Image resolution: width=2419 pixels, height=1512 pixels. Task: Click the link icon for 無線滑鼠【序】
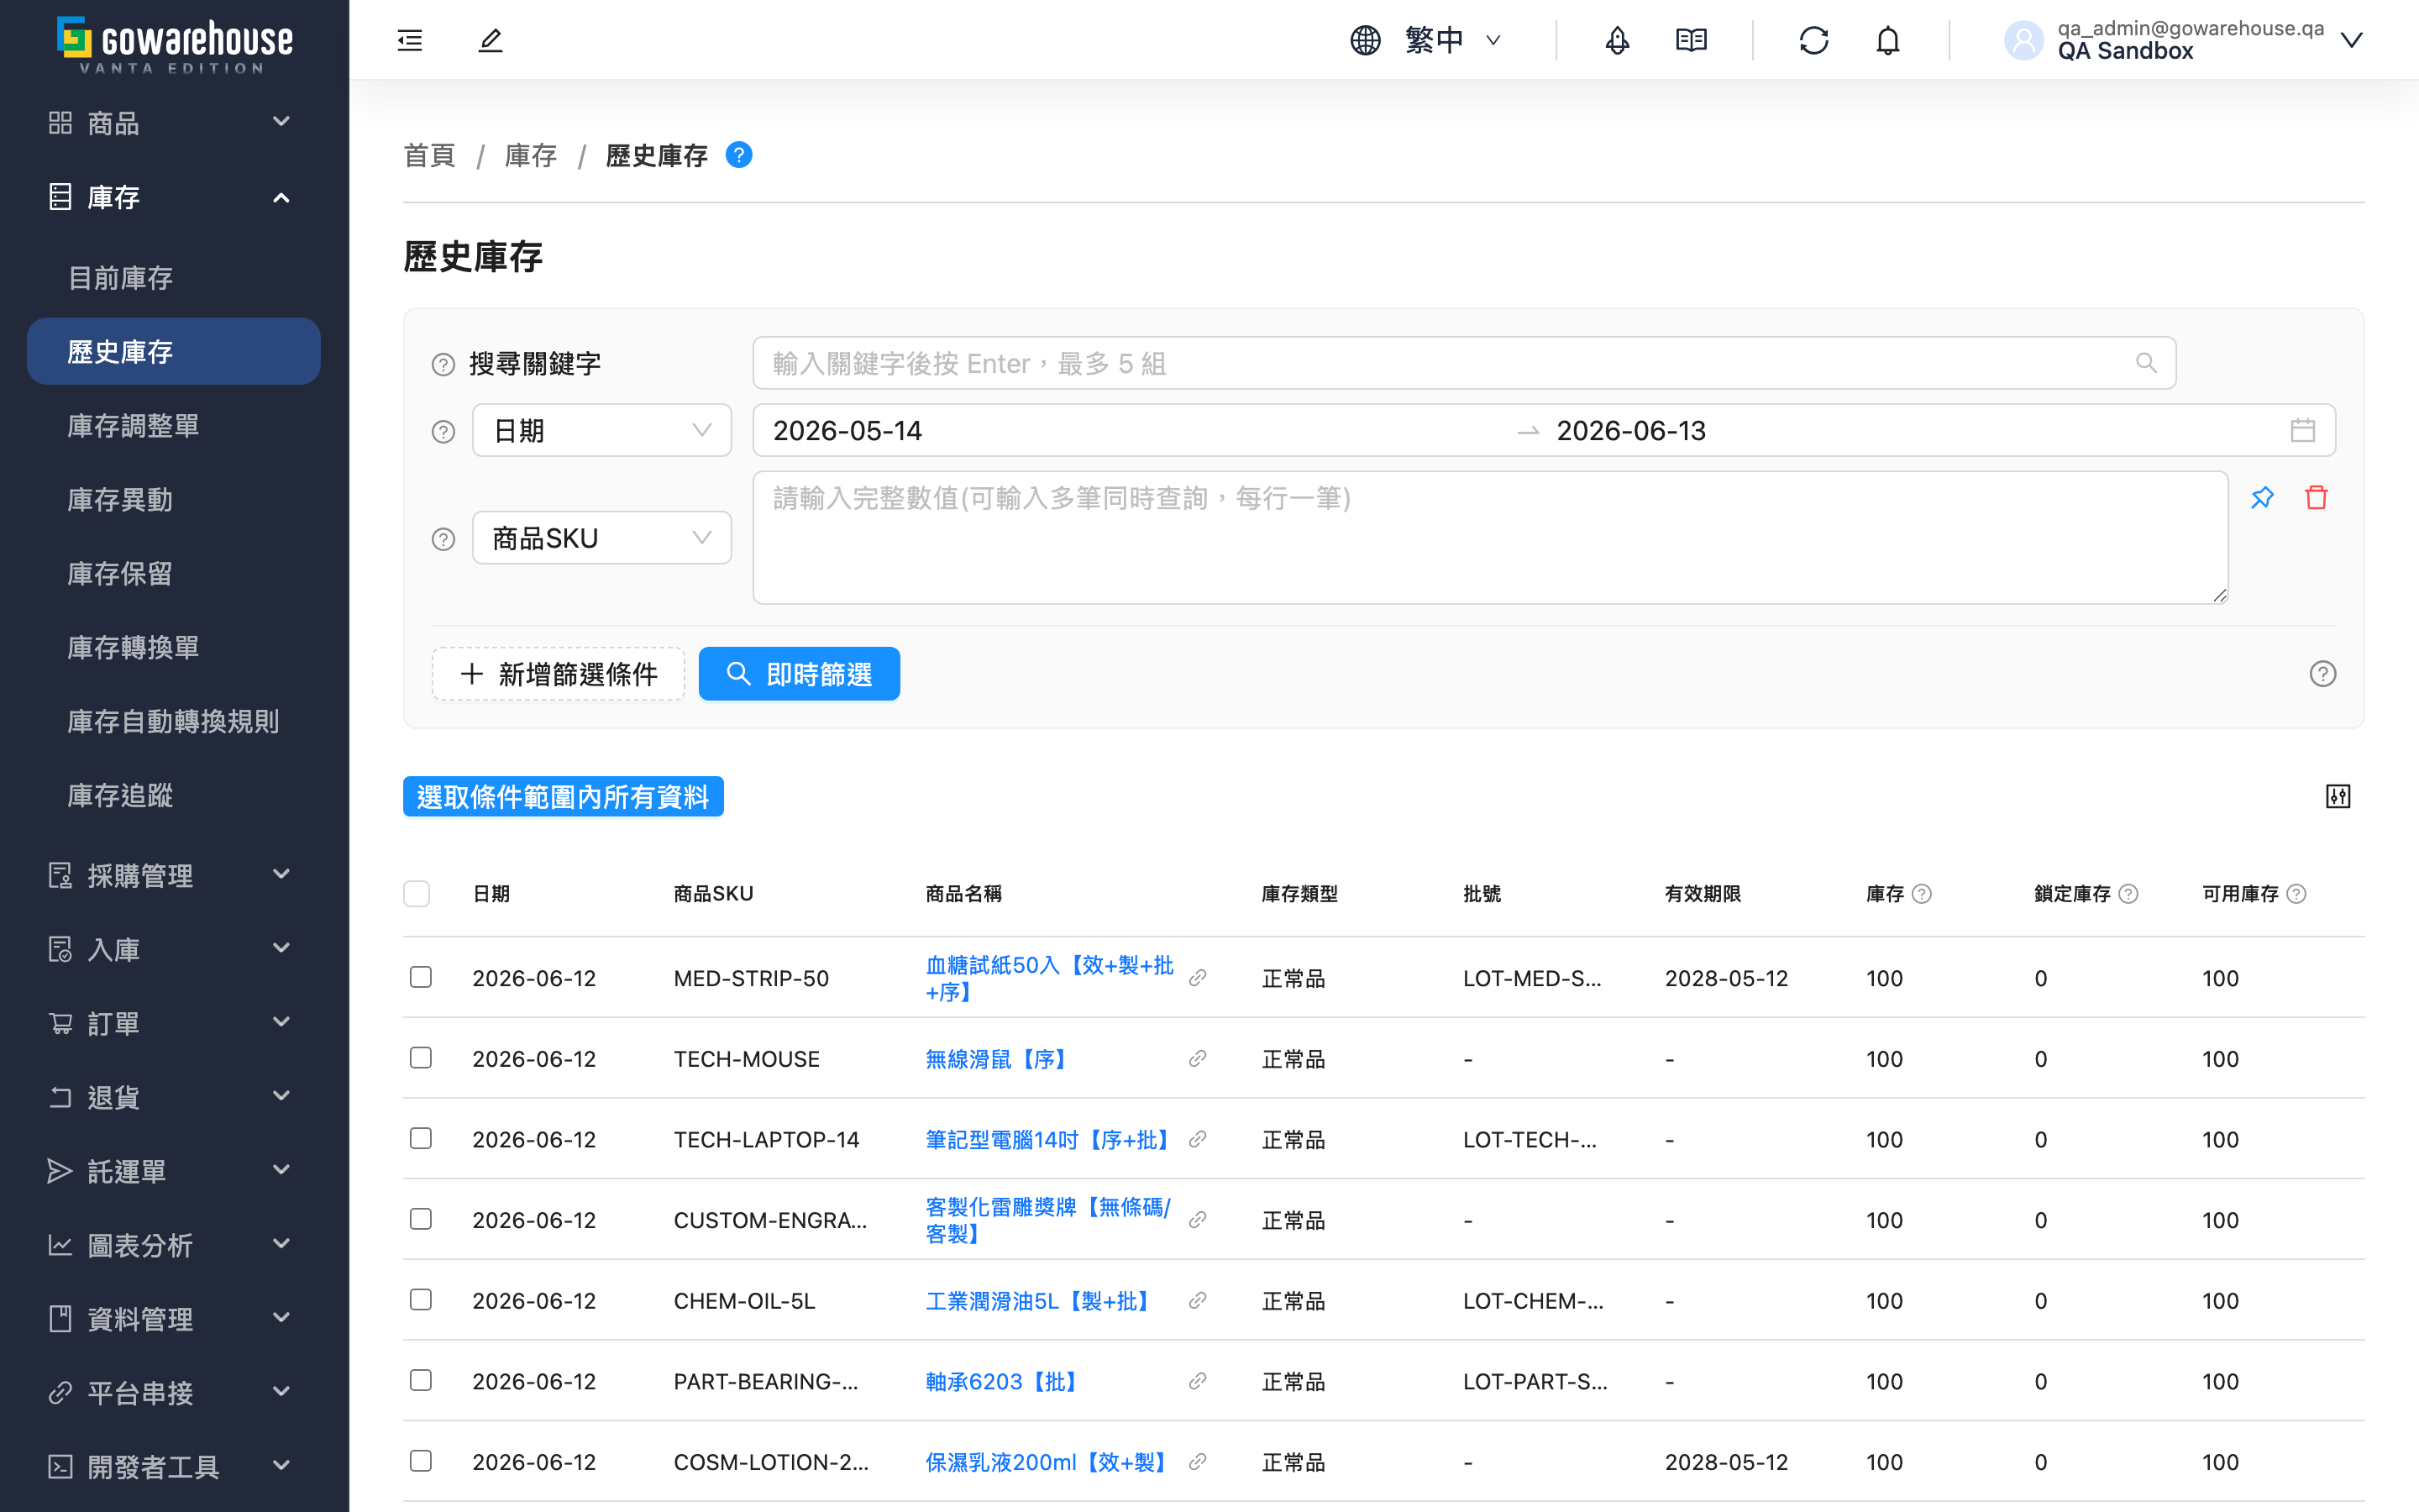click(1198, 1059)
